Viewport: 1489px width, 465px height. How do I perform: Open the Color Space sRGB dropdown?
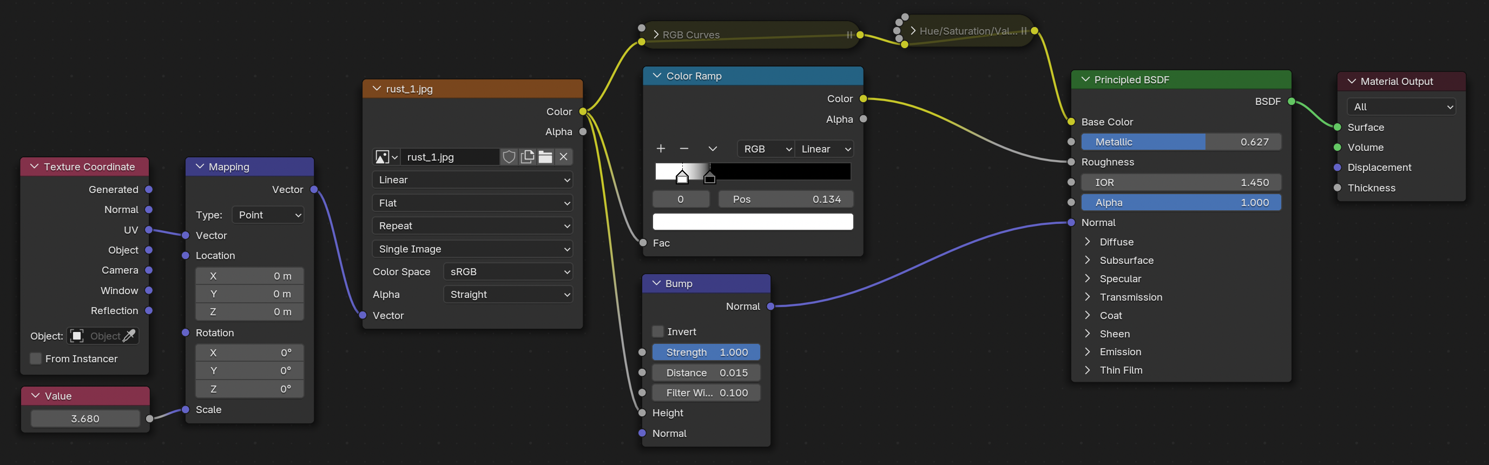click(508, 271)
